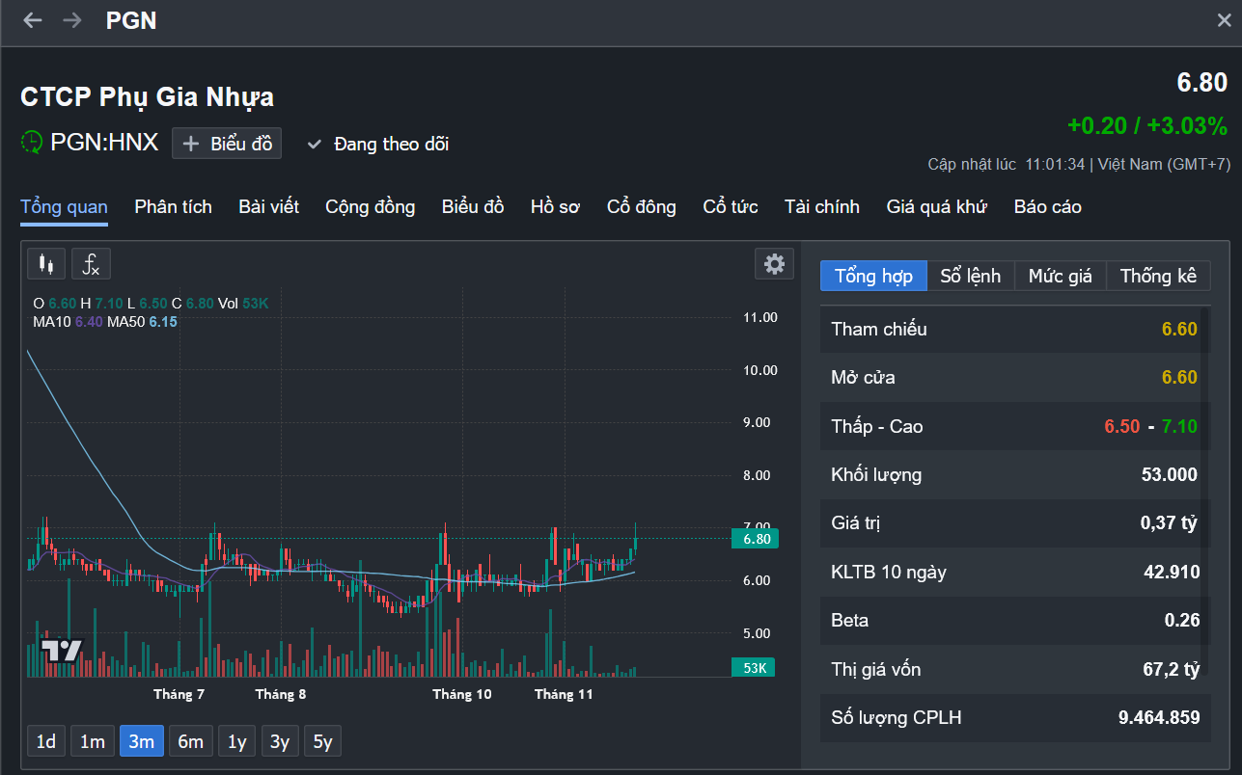Open the Bài viết tab

[269, 206]
